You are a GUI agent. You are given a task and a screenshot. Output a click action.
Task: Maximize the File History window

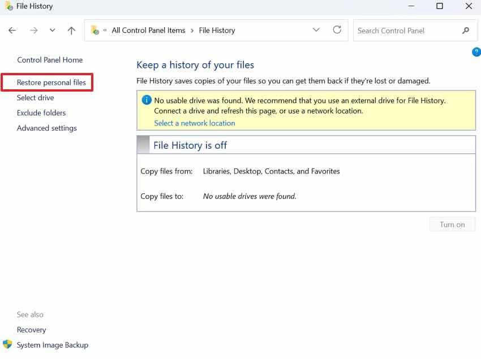(x=440, y=6)
